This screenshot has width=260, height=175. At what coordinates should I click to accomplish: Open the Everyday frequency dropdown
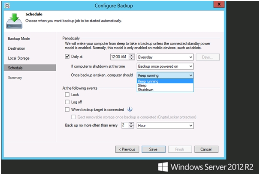[165, 57]
